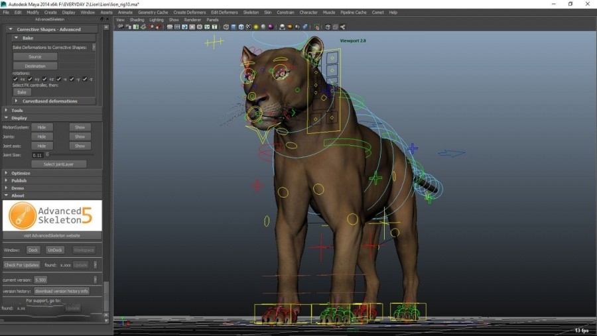Click the Hide button for MotionSystem
Screen dimensions: 597x336
click(x=41, y=127)
